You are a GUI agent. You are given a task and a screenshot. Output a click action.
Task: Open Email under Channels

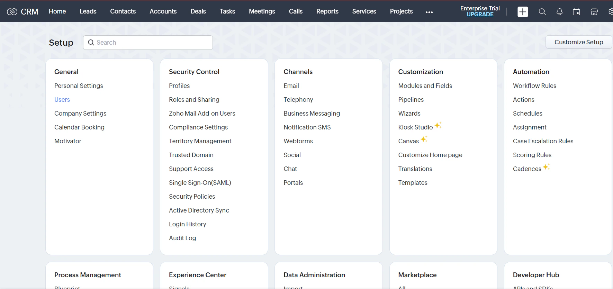pyautogui.click(x=291, y=86)
